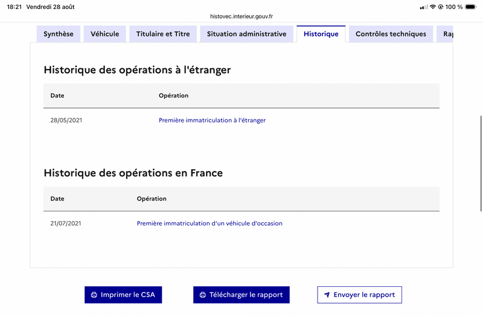Tap the battery icon in status bar
This screenshot has height=317, width=483.
pyautogui.click(x=471, y=7)
